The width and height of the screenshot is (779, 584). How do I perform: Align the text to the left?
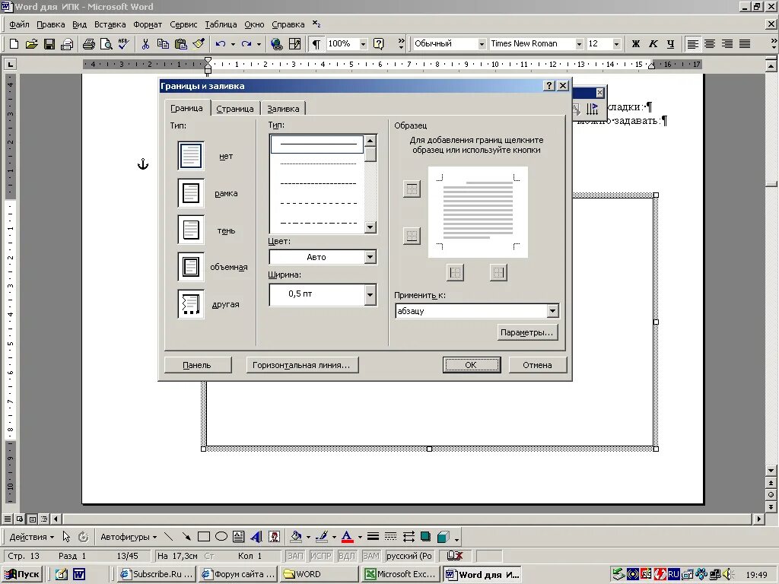click(692, 43)
